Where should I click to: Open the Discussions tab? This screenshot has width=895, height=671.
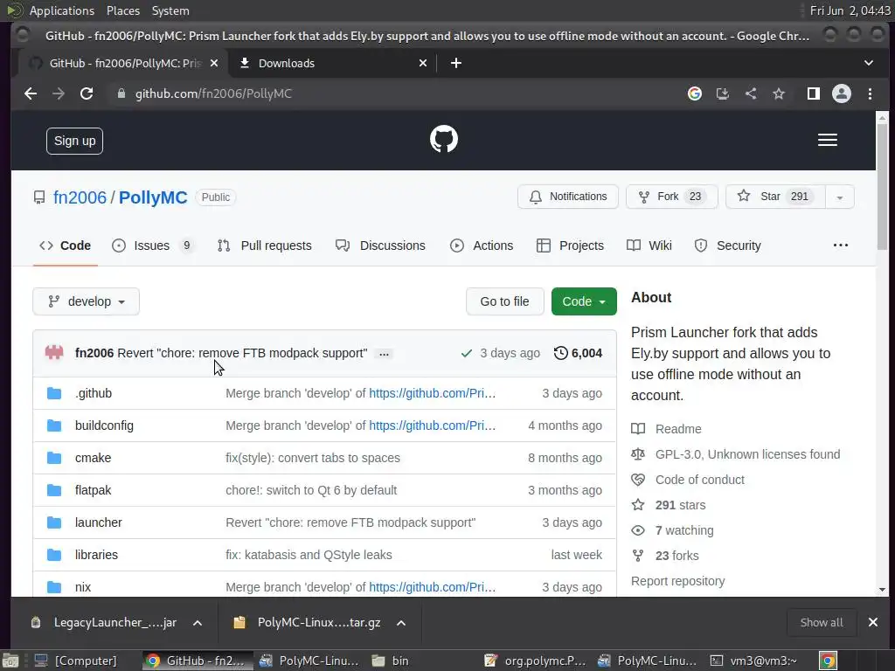pyautogui.click(x=381, y=246)
